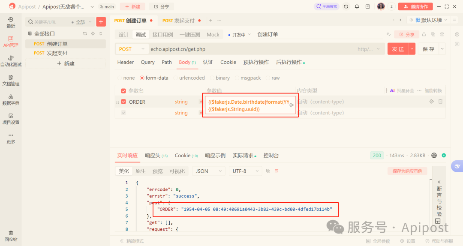Select the binary body type
This screenshot has width=463, height=246.
[x=219, y=78]
